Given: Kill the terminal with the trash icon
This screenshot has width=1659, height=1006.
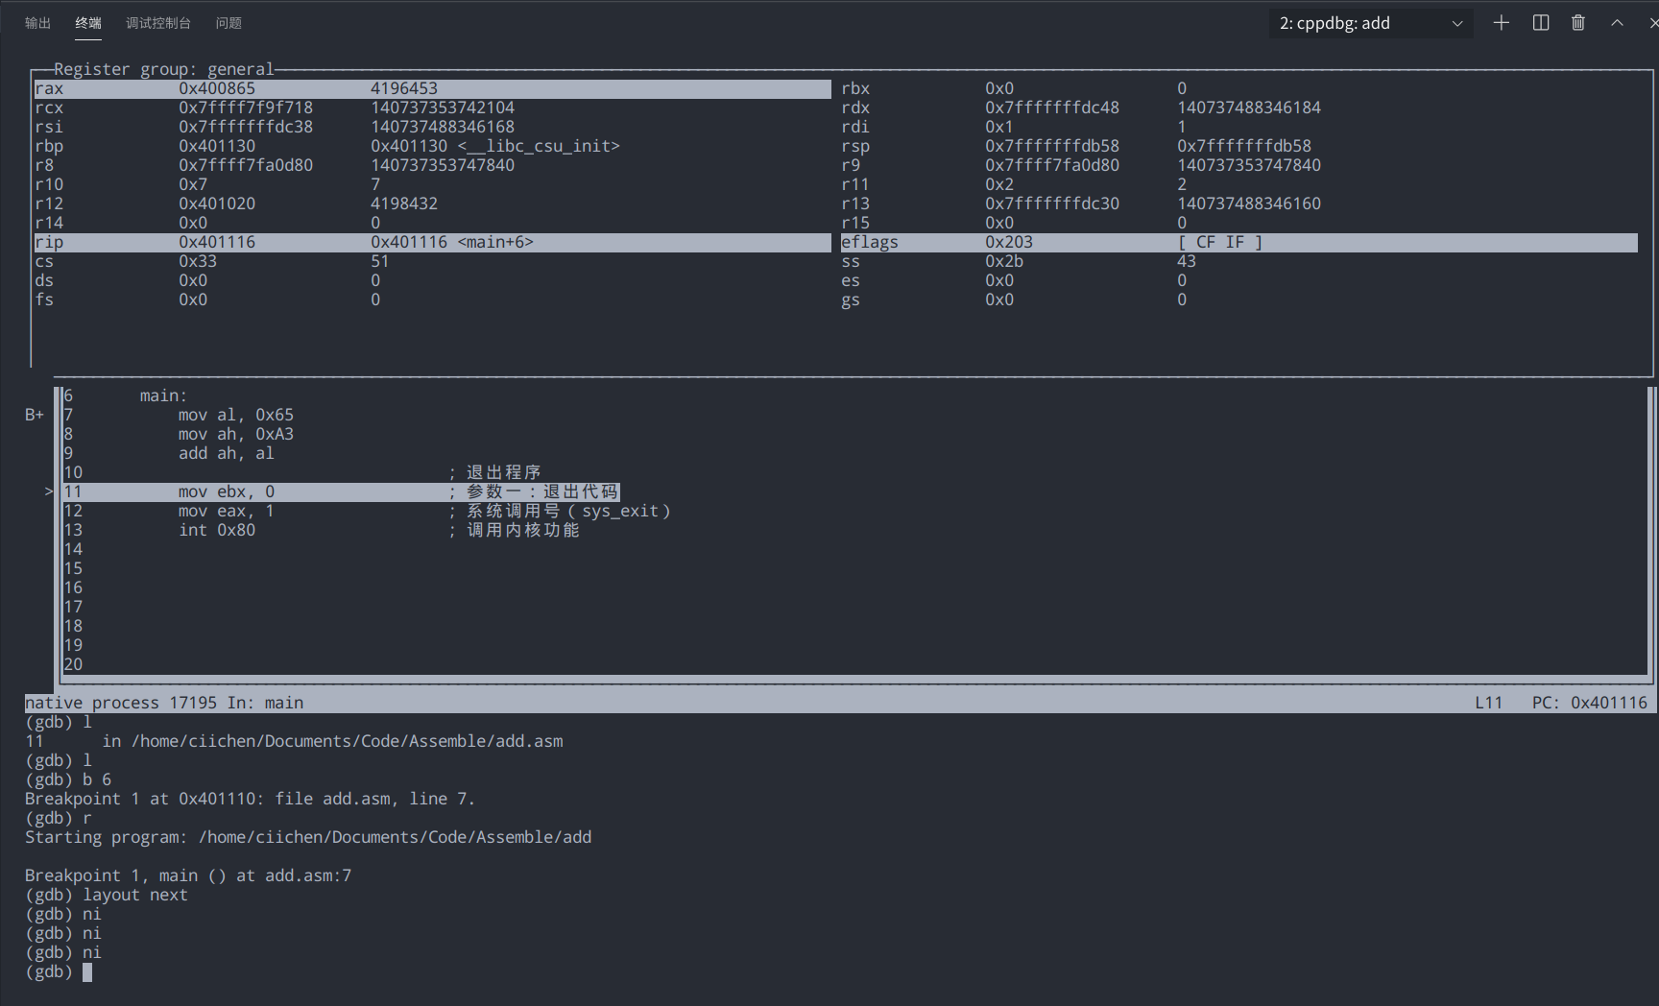Looking at the screenshot, I should click(1578, 22).
